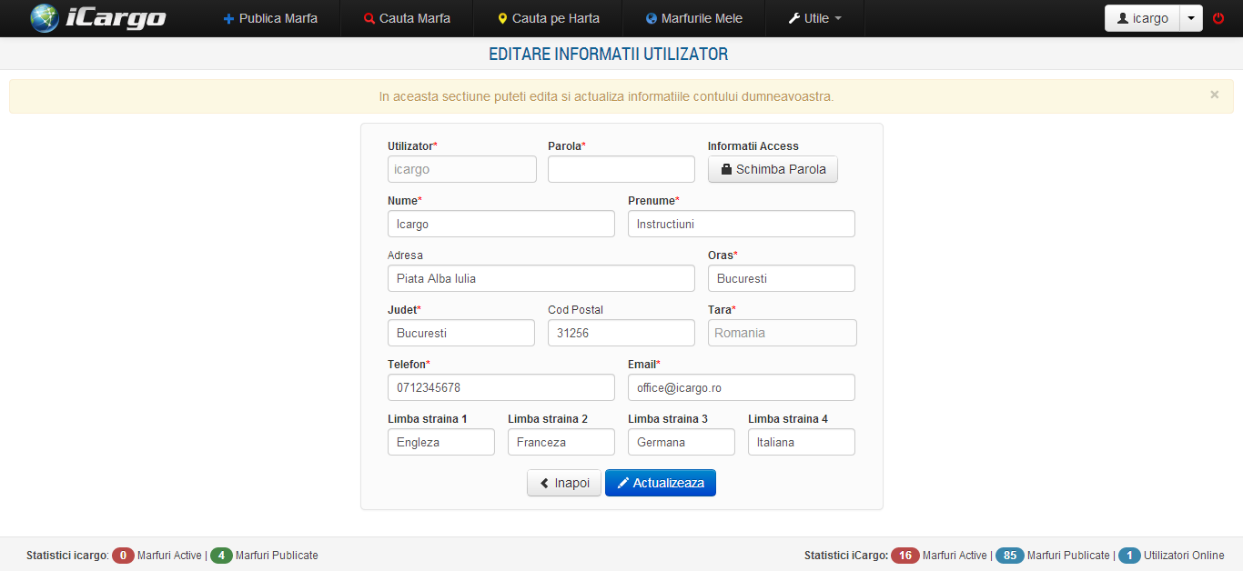The image size is (1243, 571).
Task: Click the Schimba Parola button
Action: [773, 169]
